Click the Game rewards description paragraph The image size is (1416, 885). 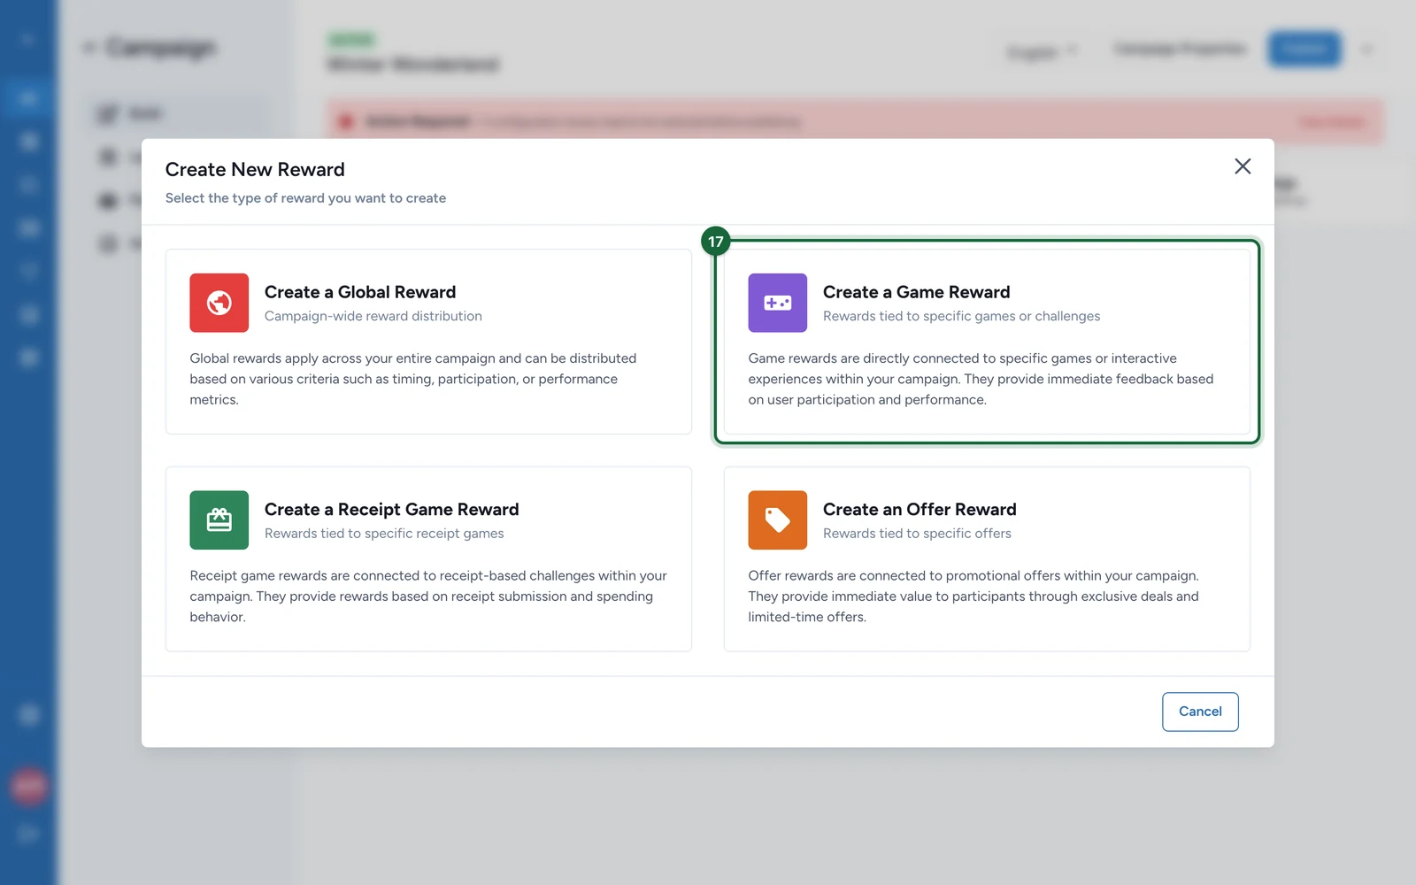[x=981, y=379]
